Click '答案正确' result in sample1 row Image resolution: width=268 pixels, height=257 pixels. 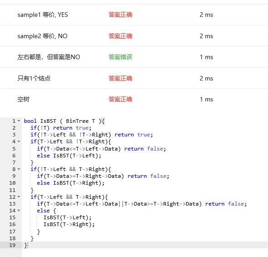pyautogui.click(x=120, y=15)
